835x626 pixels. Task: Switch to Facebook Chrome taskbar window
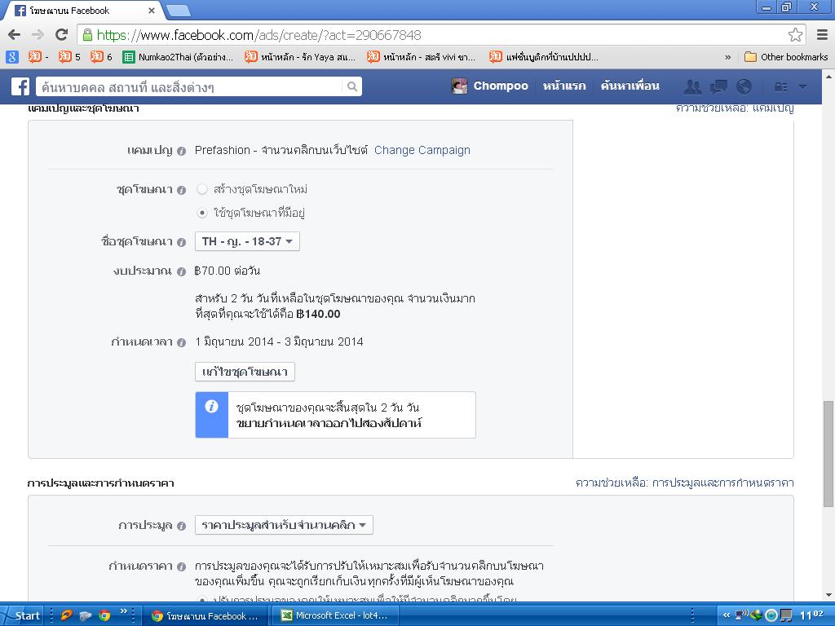[x=205, y=615]
